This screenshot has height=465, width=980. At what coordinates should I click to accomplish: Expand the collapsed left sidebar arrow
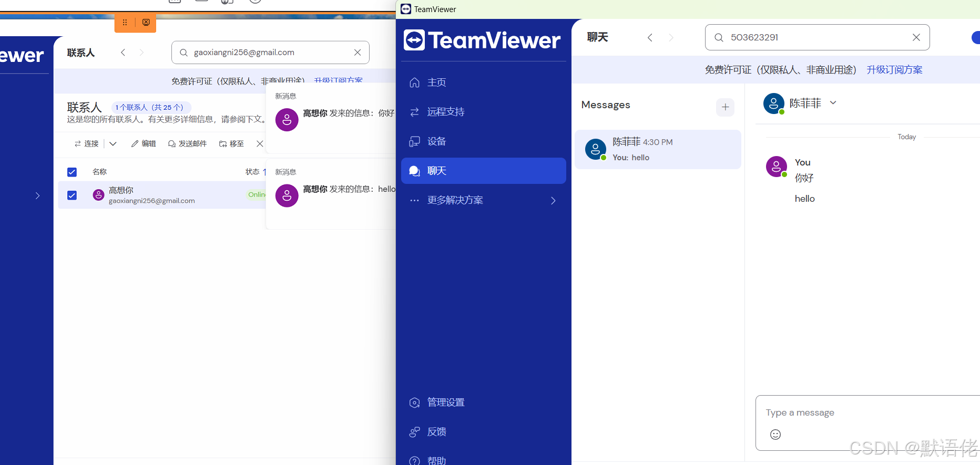[37, 195]
